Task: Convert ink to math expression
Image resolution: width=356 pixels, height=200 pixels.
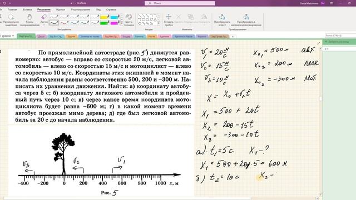Action: click(x=246, y=20)
